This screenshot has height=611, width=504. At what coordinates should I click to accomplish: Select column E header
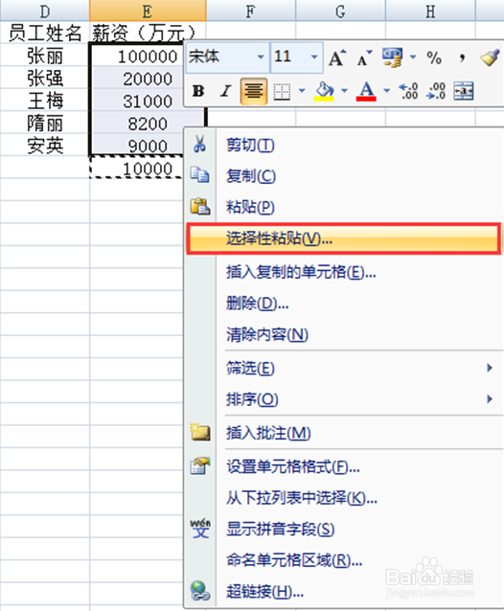click(148, 11)
